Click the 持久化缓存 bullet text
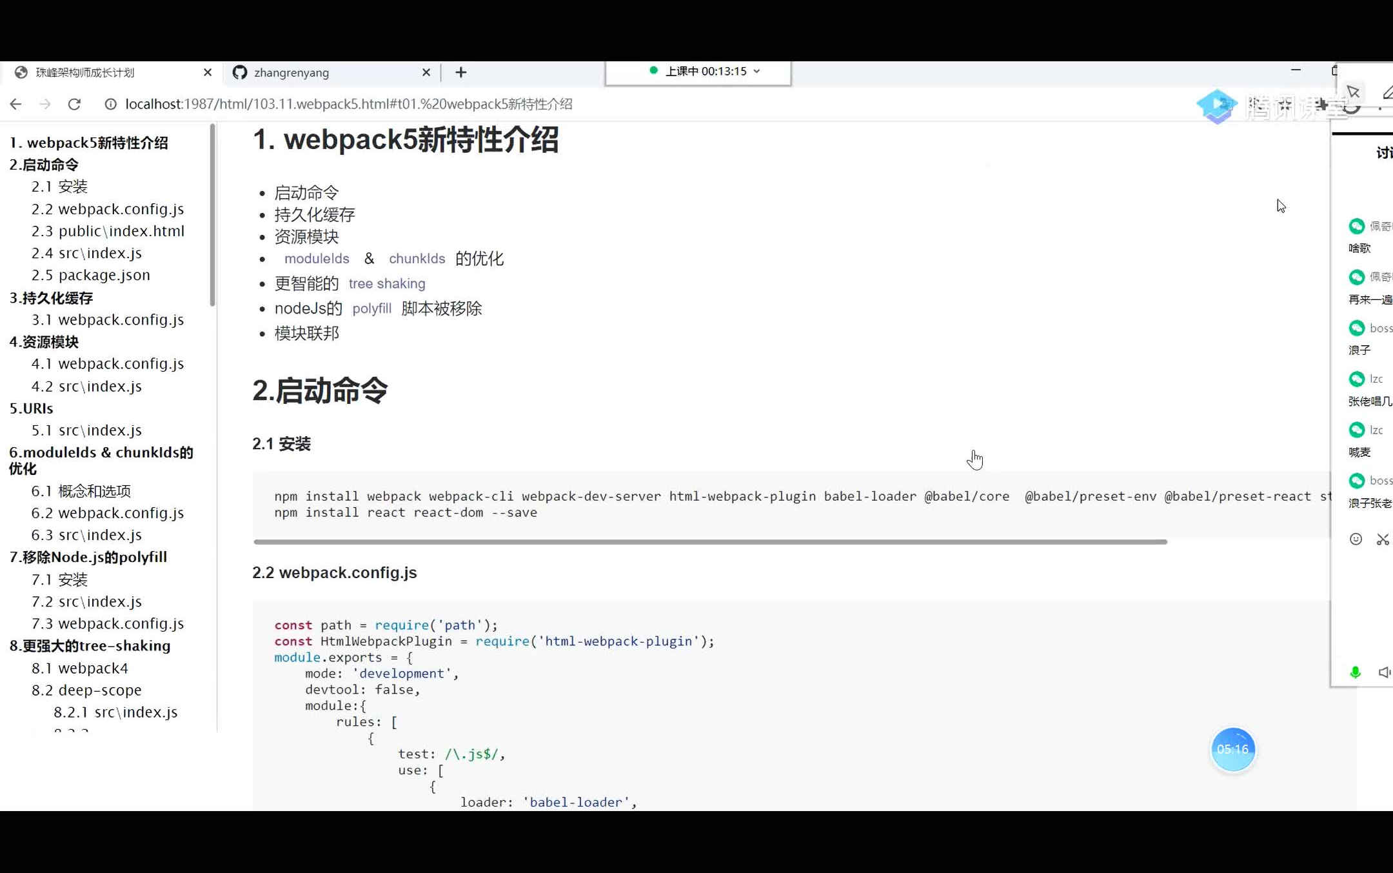Viewport: 1393px width, 873px height. pyautogui.click(x=315, y=215)
